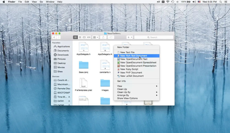Eject the Time M... volume

pyautogui.click(x=69, y=97)
